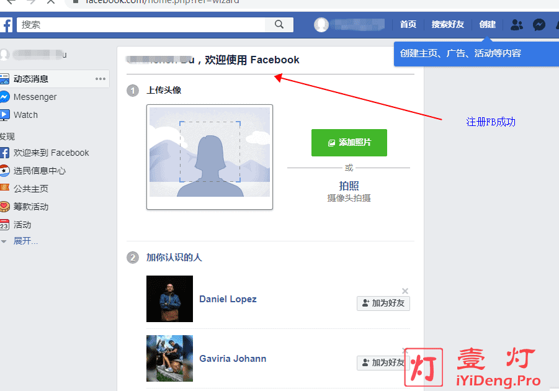
Task: Dismiss the Daniel Lopez suggestion
Action: [405, 291]
